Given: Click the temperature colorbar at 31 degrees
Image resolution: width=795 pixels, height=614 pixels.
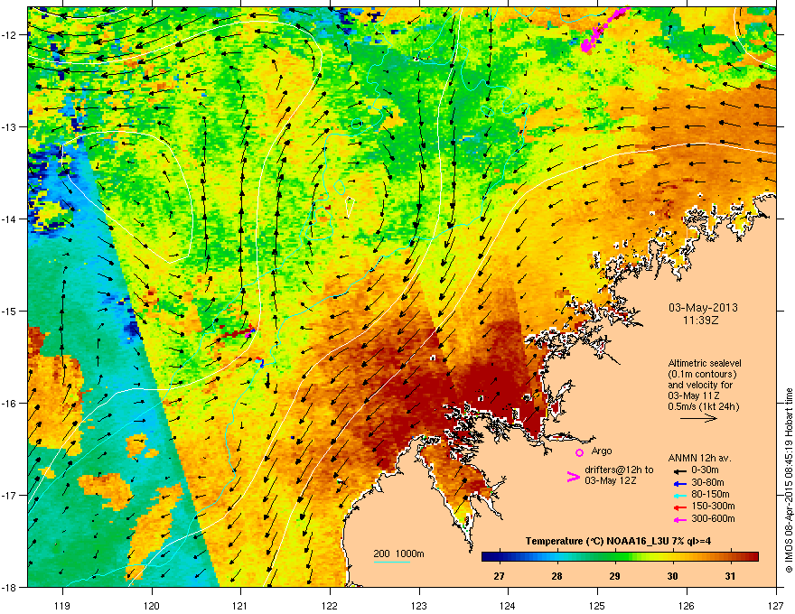Looking at the screenshot, I should pyautogui.click(x=730, y=557).
